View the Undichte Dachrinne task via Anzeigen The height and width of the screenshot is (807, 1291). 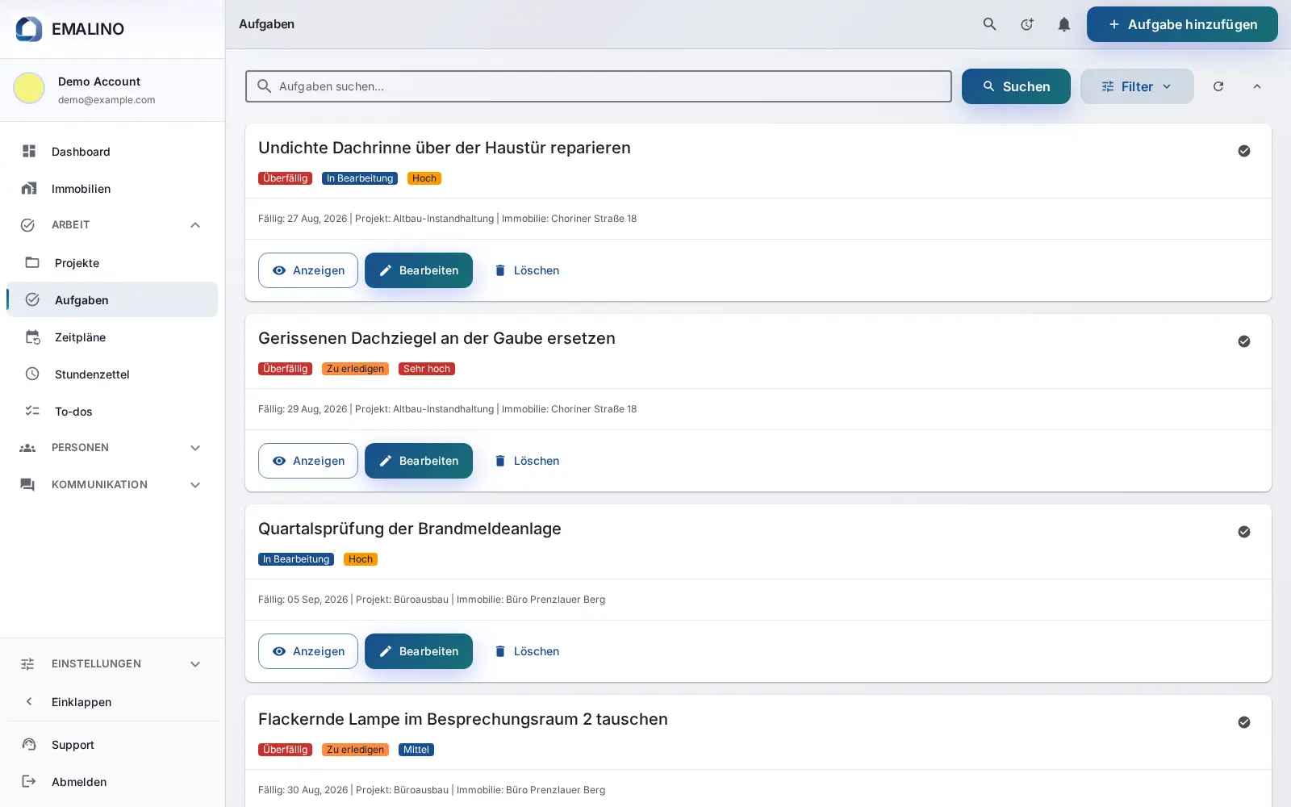coord(308,270)
